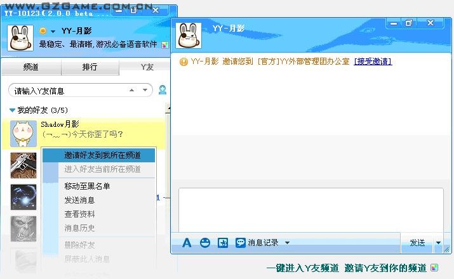Switch to the 排行 tab
The image size is (454, 279).
[x=90, y=67]
